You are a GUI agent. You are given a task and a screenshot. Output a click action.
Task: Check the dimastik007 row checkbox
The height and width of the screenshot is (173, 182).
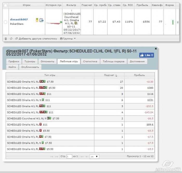coord(5,22)
